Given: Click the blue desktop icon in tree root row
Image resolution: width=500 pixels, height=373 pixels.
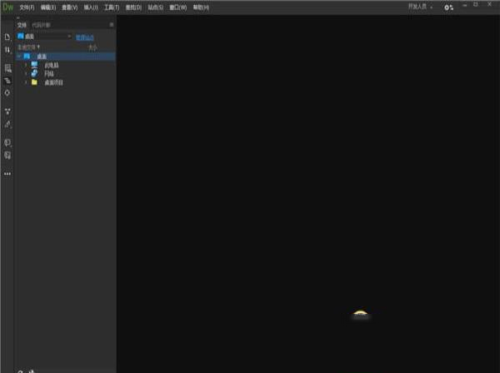Looking at the screenshot, I should 27,57.
